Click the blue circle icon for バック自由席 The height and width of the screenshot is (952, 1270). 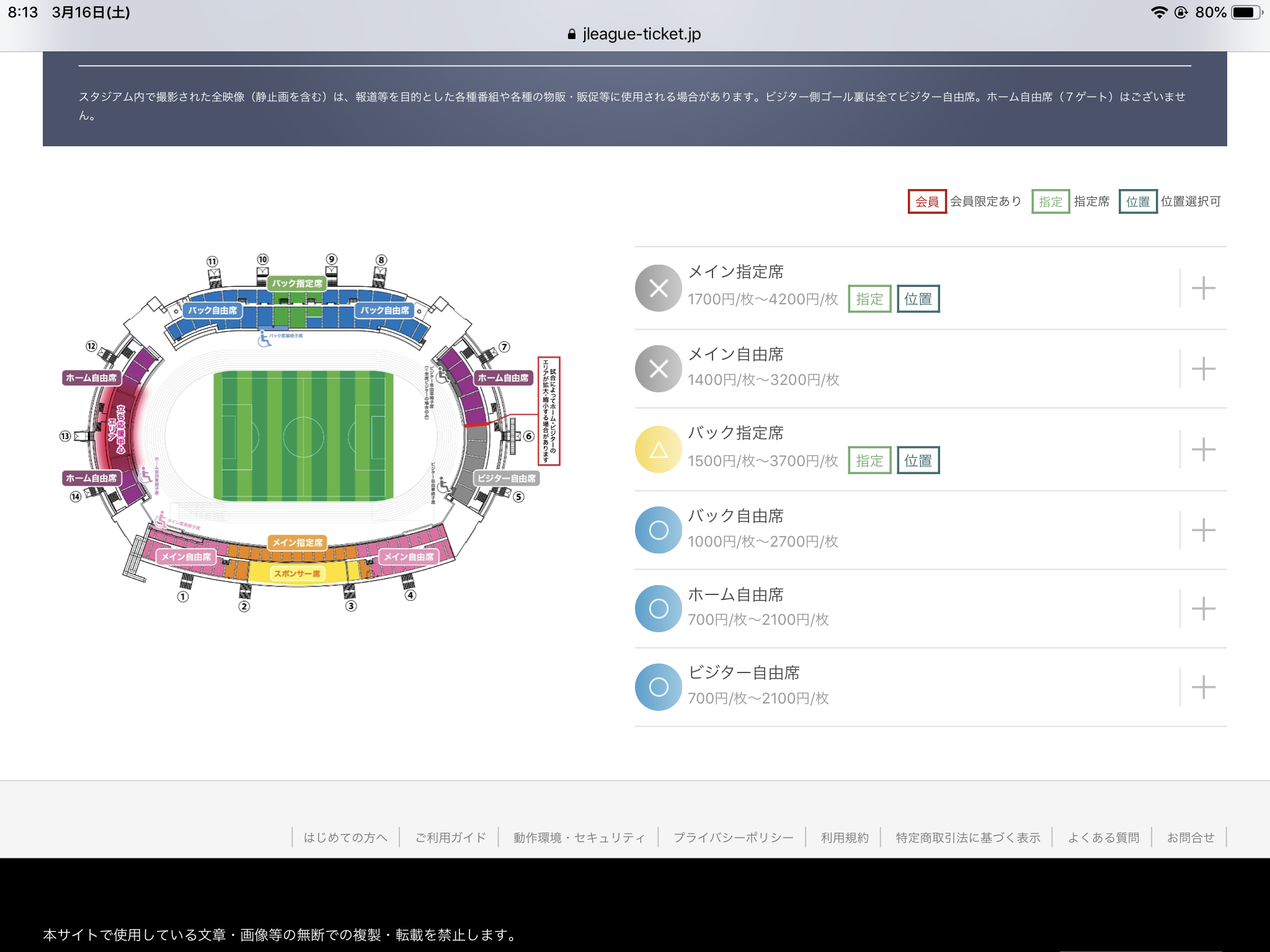click(658, 530)
